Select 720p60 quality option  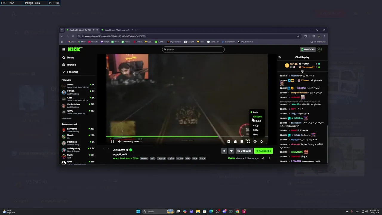point(257,121)
